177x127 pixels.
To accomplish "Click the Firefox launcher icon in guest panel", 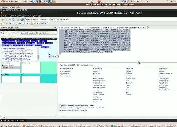I will click(23, 10).
